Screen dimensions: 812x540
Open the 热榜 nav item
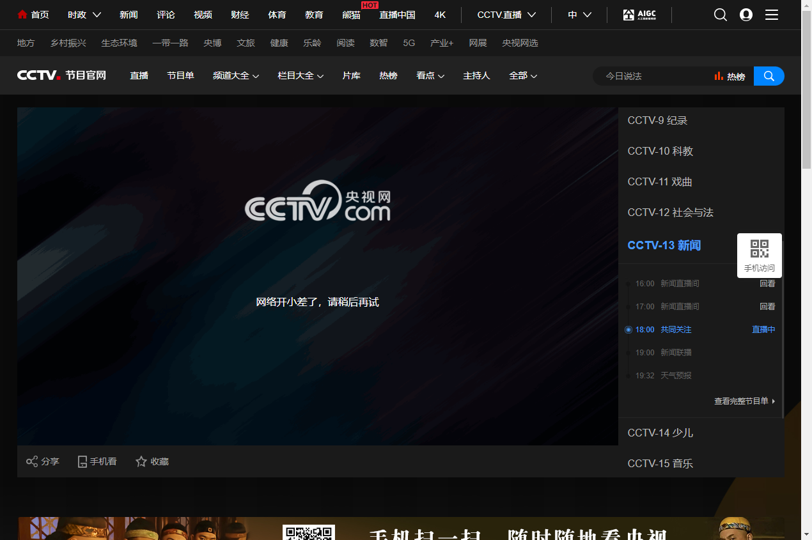[x=388, y=75]
